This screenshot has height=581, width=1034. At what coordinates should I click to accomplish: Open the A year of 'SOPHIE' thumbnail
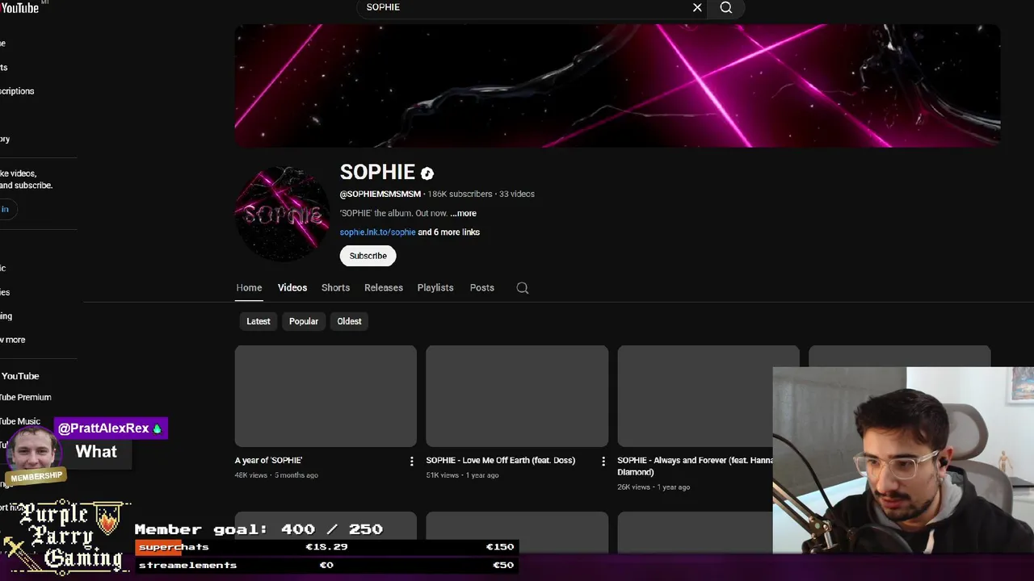(326, 396)
